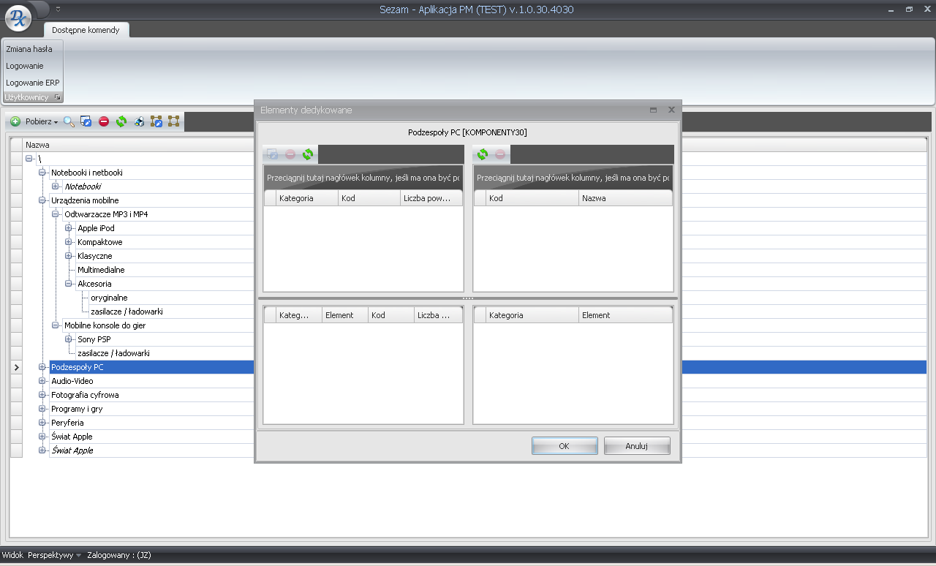Expand the Kompaktowe node
936x566 pixels.
(x=69, y=242)
